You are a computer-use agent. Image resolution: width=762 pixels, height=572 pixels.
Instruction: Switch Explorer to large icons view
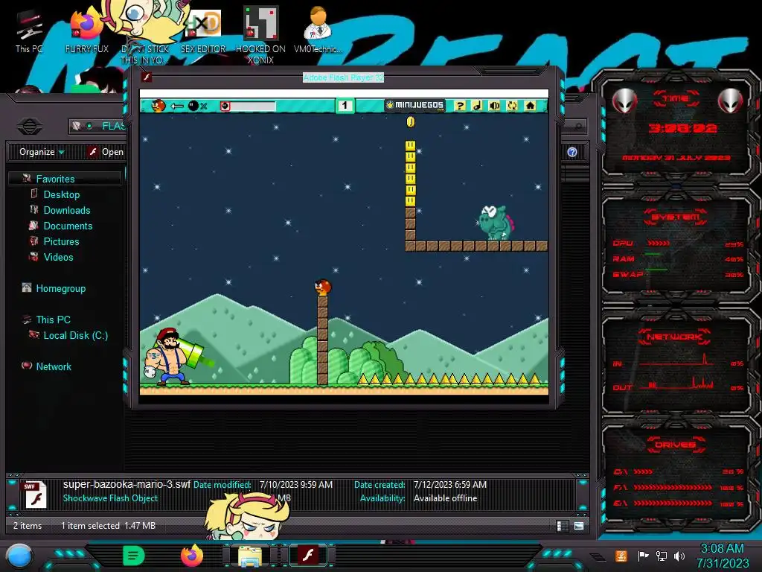[579, 526]
